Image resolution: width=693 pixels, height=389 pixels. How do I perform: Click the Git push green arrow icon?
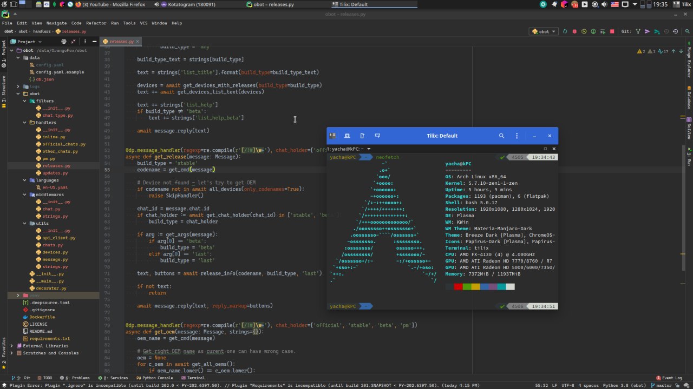(657, 31)
